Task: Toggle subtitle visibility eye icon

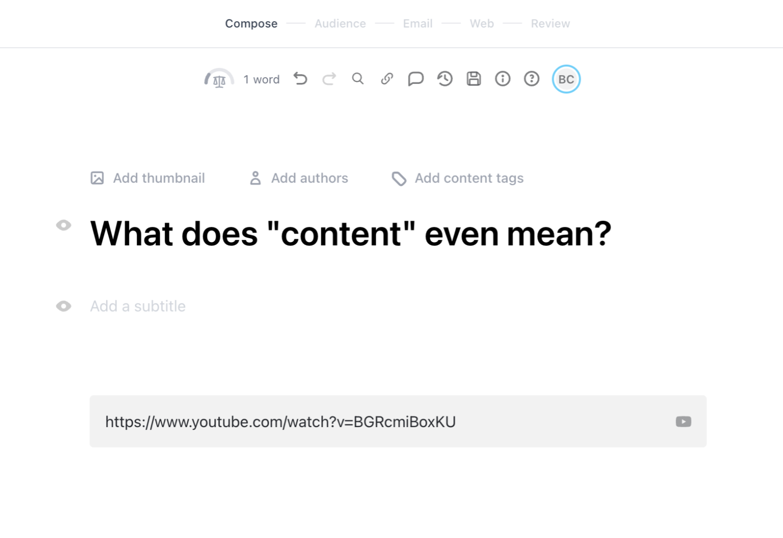Action: click(x=63, y=306)
